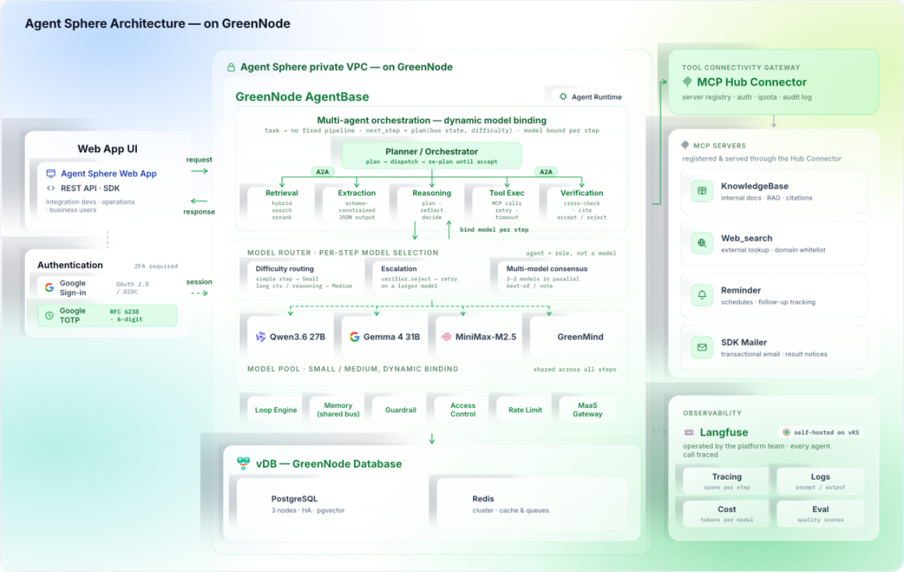The height and width of the screenshot is (572, 904).
Task: Click the GreenMind model card
Action: pos(574,337)
